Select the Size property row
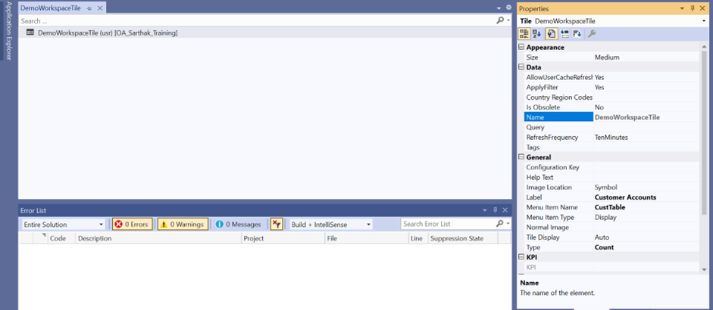The width and height of the screenshot is (713, 310). (x=612, y=57)
